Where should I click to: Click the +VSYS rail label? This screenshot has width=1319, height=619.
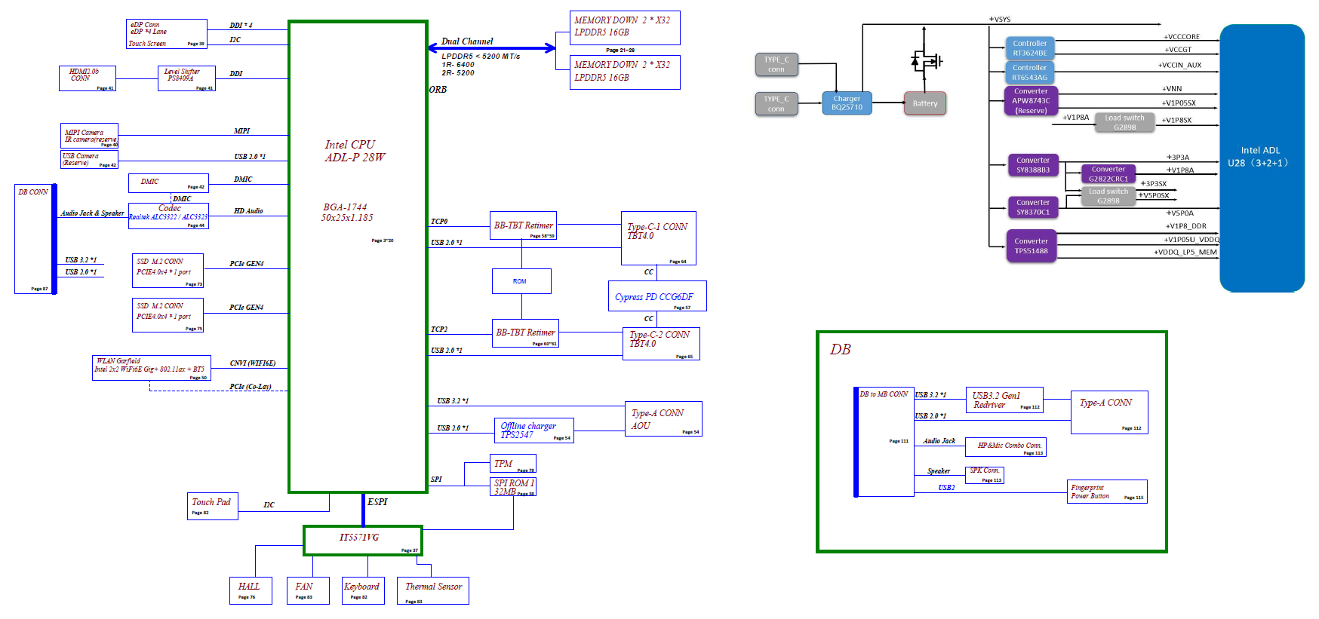pos(1000,20)
